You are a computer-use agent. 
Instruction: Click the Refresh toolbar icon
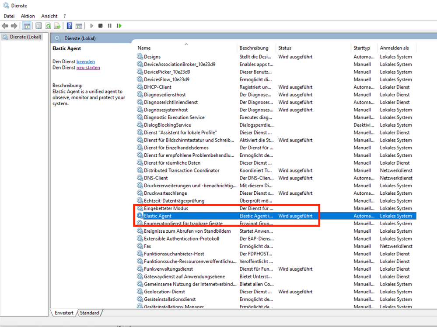coord(48,26)
